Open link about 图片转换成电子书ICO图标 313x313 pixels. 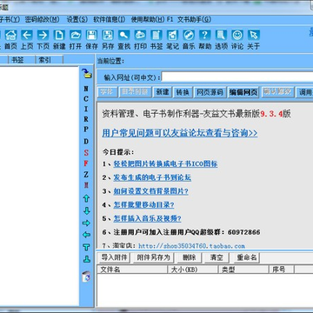click(x=165, y=164)
